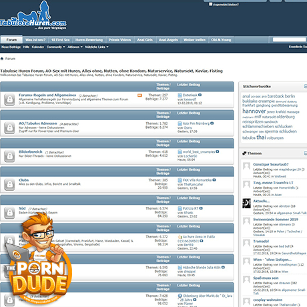The height and width of the screenshot is (307, 307).
Task: Click the lock icon beside the Clubs forum
Action: tap(9, 184)
